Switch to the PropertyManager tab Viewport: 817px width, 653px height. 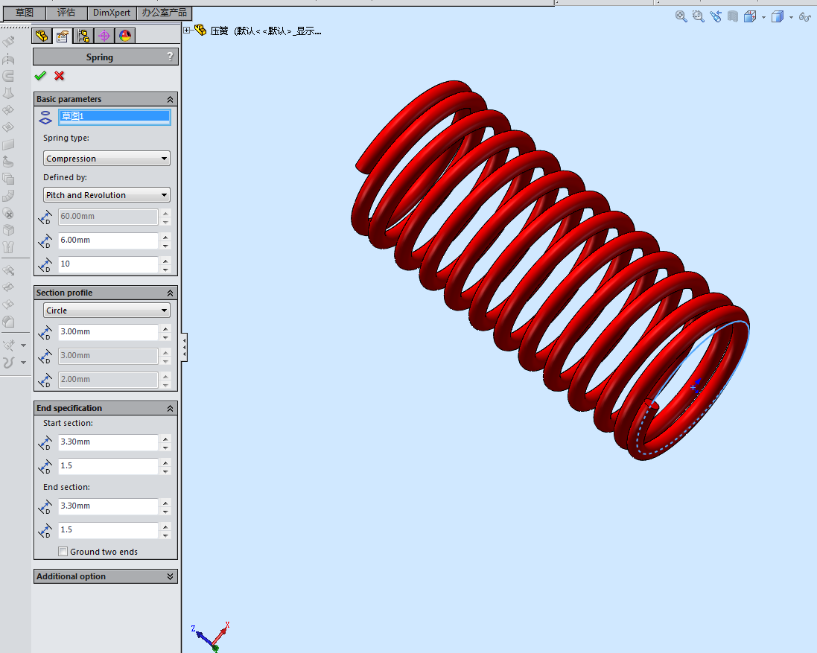click(x=63, y=36)
